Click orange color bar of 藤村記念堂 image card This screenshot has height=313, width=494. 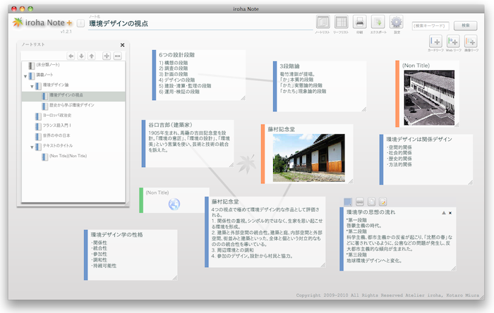point(263,154)
